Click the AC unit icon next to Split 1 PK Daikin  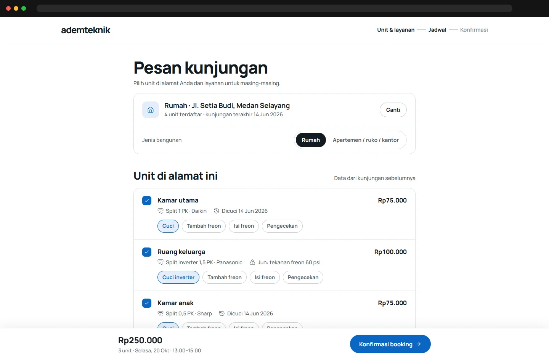click(161, 211)
